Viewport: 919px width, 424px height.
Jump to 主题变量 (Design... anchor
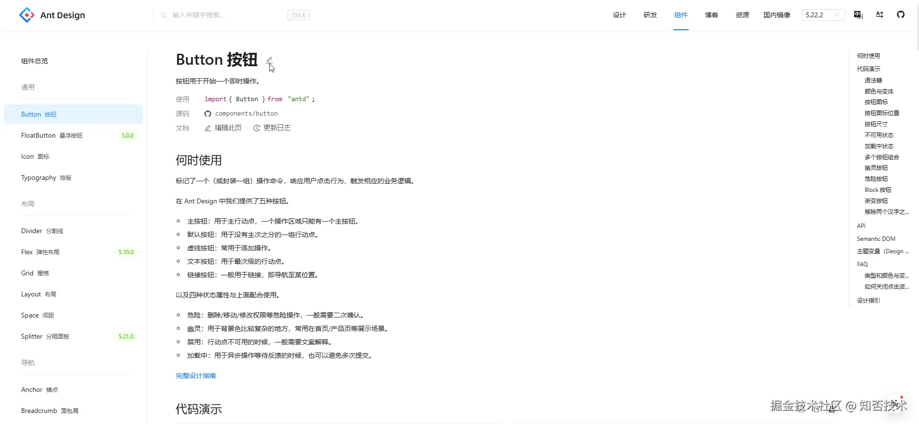(x=883, y=251)
